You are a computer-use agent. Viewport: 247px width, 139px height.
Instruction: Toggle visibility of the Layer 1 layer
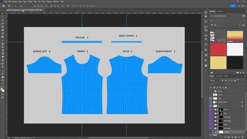[211, 95]
